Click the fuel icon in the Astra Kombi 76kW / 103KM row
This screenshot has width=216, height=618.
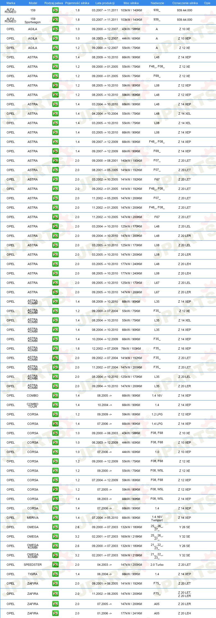[55, 349]
